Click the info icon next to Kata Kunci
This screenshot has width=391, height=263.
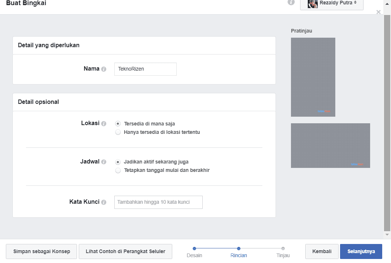(104, 202)
